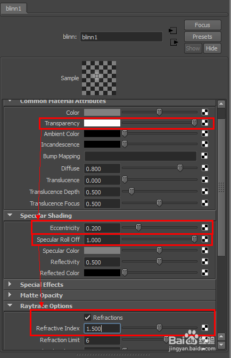
Task: Select the blinn1 tab
Action: [13, 8]
